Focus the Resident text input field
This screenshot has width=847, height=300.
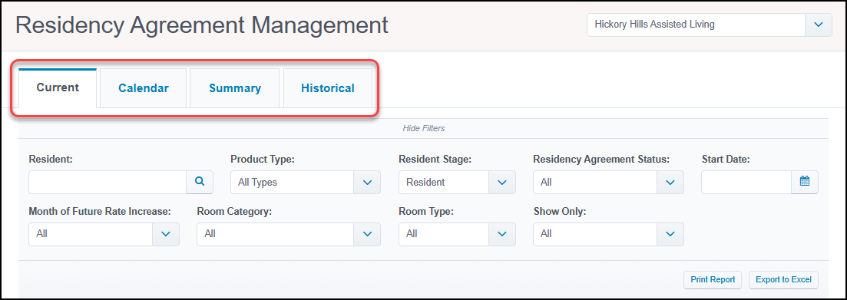click(108, 183)
